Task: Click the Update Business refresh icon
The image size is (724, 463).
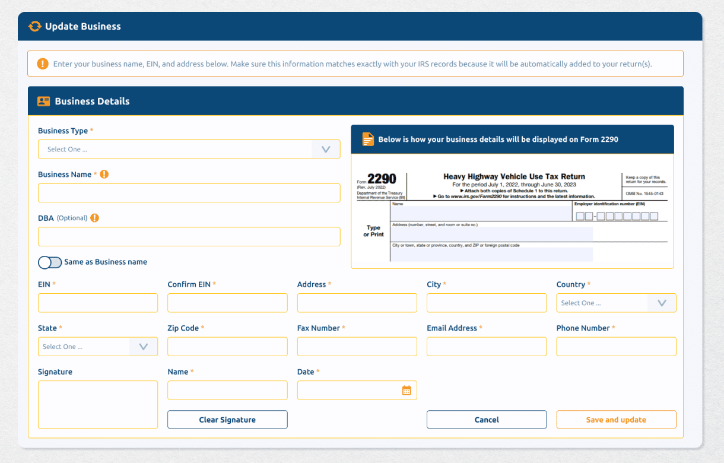Action: point(35,26)
